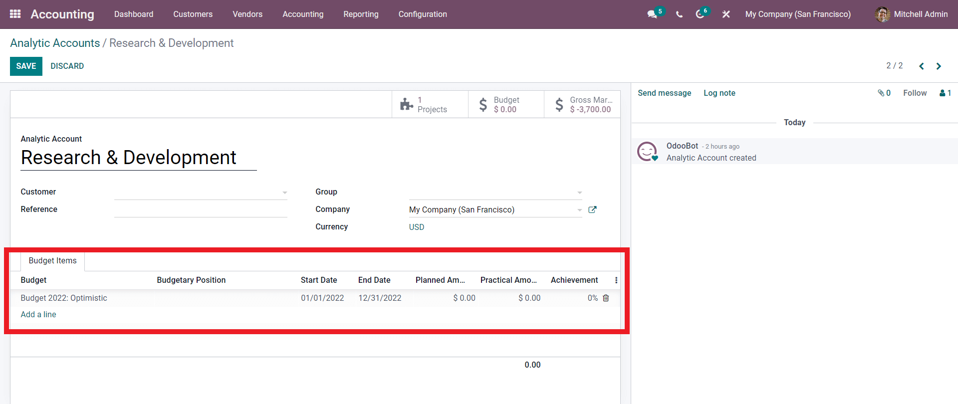Viewport: 958px width, 404px height.
Task: Open Customers menu
Action: 193,14
